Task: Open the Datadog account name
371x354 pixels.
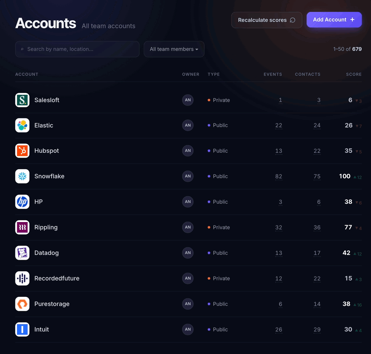Action: (x=46, y=253)
